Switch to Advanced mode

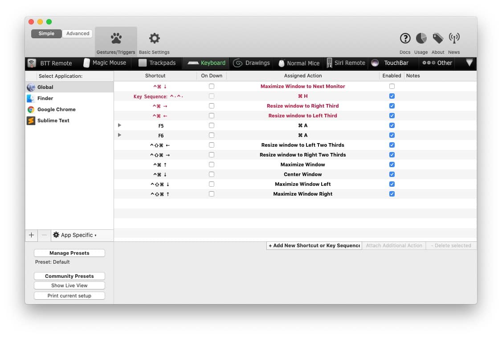coord(78,34)
